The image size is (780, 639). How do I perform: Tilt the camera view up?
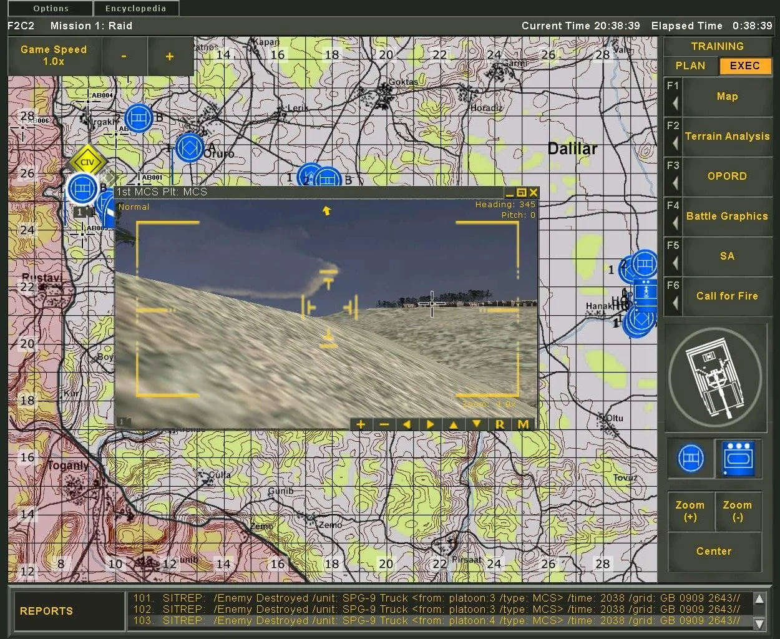click(x=454, y=424)
